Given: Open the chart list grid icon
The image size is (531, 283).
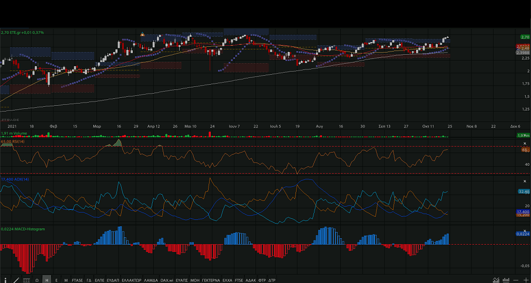Looking at the screenshot, I should [x=26, y=280].
